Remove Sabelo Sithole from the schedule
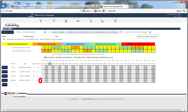188x112 pixels. [5, 80]
